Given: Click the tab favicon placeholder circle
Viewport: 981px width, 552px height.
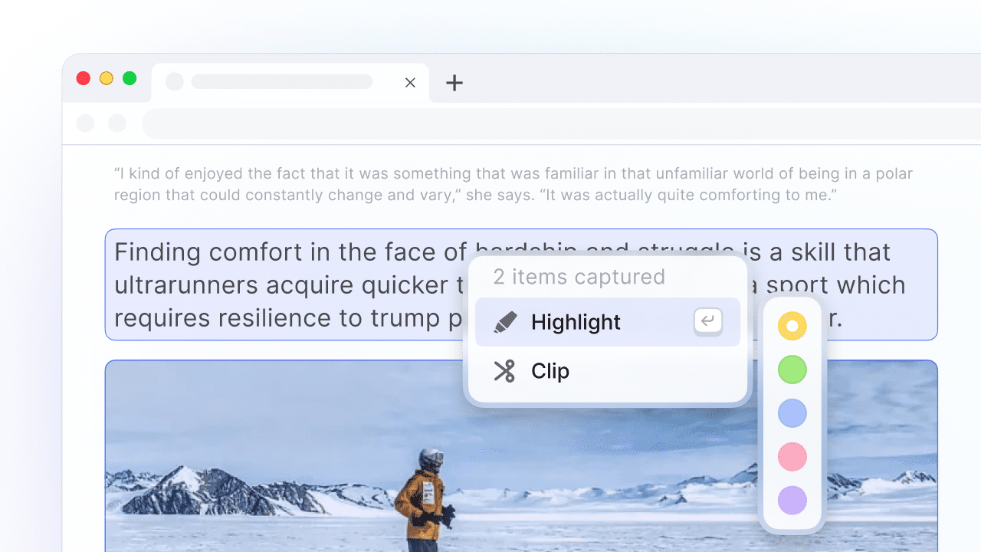Looking at the screenshot, I should [x=175, y=82].
